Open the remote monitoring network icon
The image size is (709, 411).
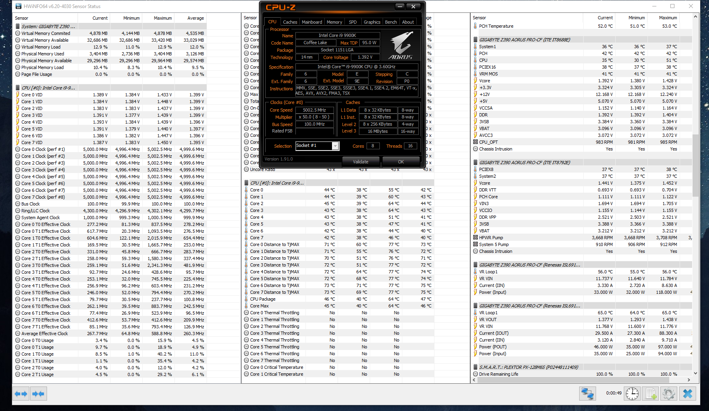[x=587, y=394]
